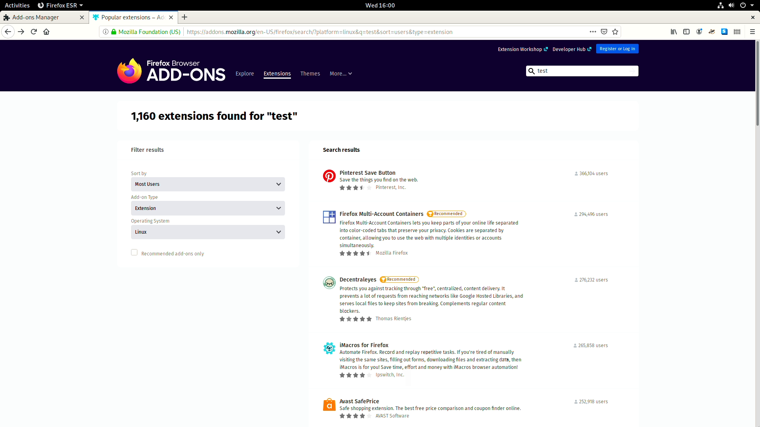Click the bookmark star icon in address bar

(x=615, y=32)
